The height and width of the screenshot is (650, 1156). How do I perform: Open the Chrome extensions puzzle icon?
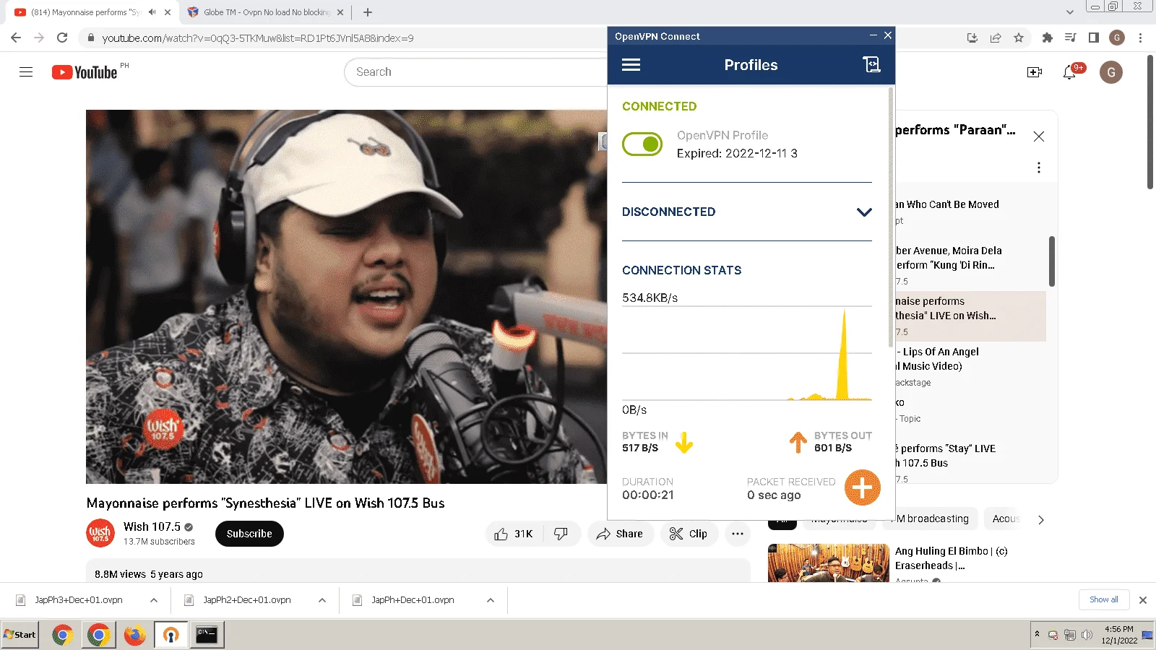click(x=1047, y=38)
